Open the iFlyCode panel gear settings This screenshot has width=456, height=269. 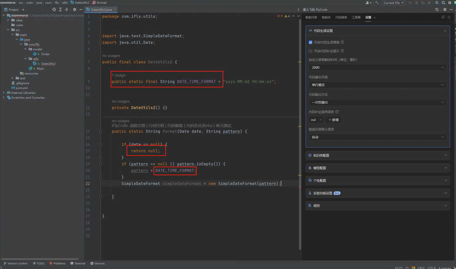(445, 10)
